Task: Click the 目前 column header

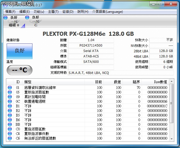Action: (94, 82)
